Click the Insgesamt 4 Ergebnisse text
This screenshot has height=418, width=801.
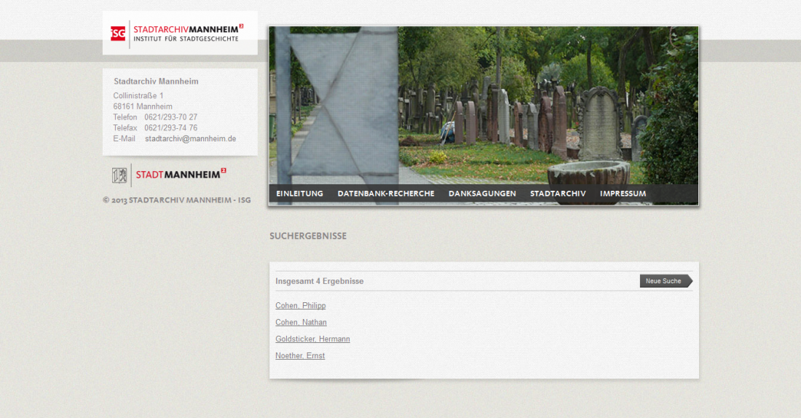point(320,281)
